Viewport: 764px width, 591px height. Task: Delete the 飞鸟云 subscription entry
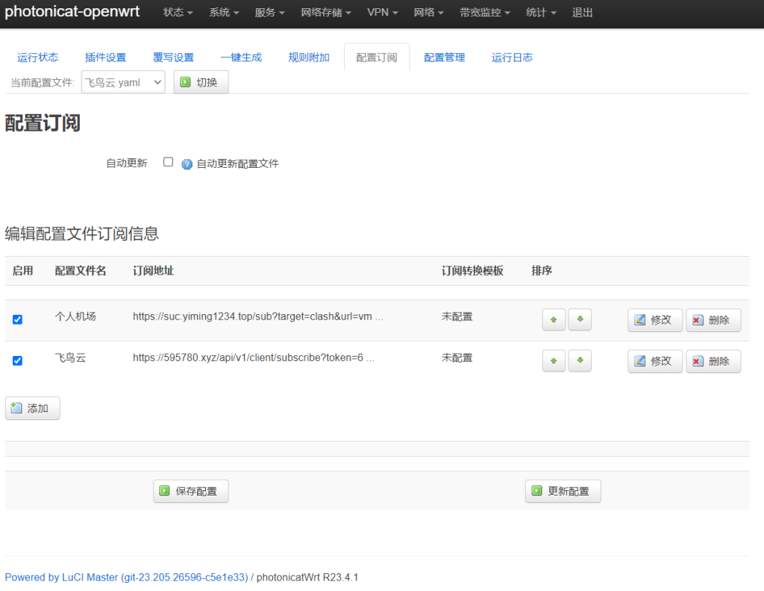point(713,361)
